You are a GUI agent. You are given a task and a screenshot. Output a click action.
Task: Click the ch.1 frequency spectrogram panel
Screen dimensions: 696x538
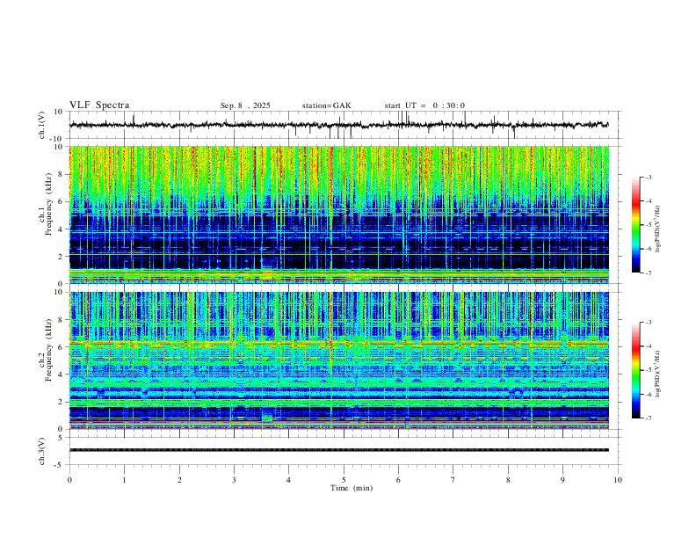(x=338, y=214)
